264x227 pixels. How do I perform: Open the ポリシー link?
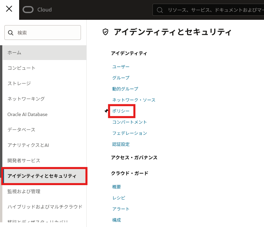[x=121, y=111]
